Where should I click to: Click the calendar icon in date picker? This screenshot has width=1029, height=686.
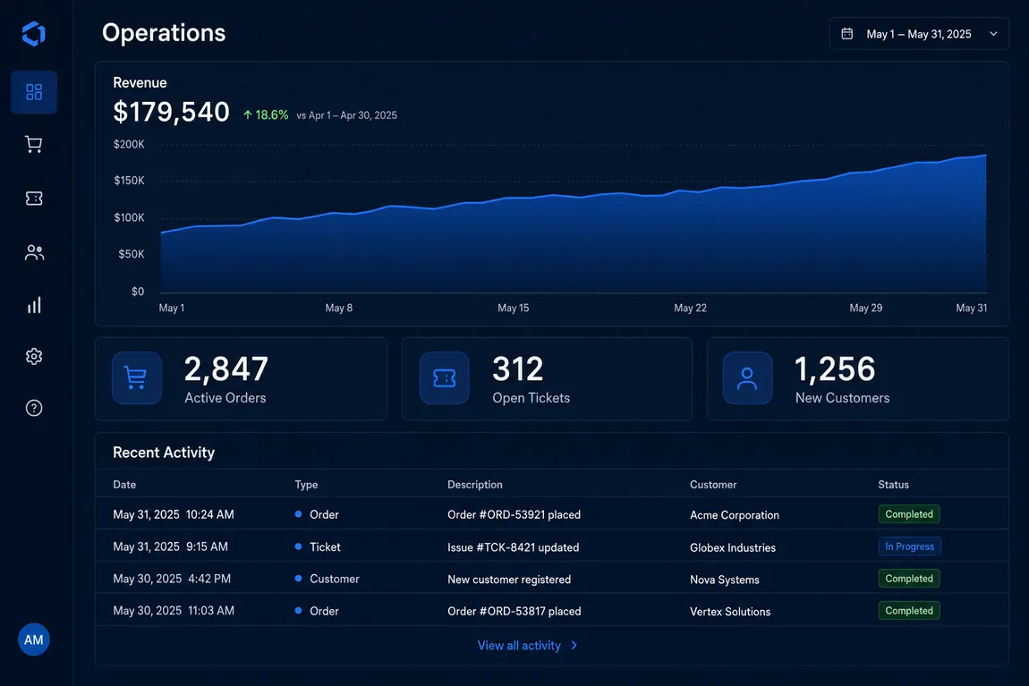coord(847,33)
